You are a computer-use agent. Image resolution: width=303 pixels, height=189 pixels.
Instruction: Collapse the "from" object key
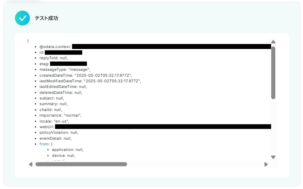44,144
